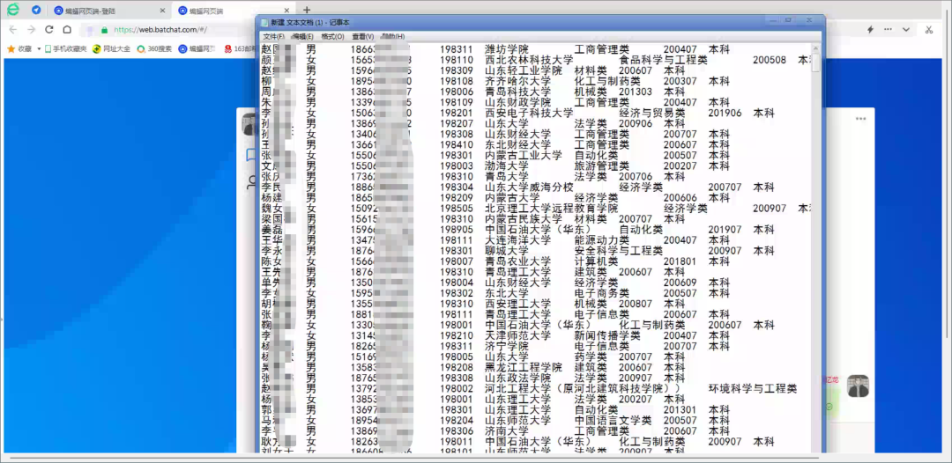The height and width of the screenshot is (463, 952).
Task: Click the green check status icon in chat
Action: click(829, 406)
